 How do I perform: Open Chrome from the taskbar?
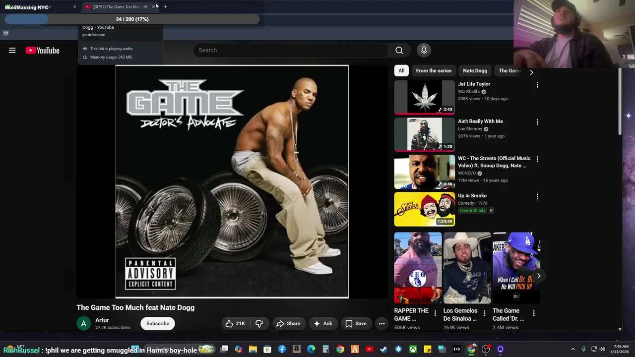coord(340,349)
